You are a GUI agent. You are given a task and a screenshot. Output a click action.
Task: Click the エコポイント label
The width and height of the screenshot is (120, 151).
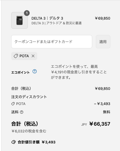[20, 72]
